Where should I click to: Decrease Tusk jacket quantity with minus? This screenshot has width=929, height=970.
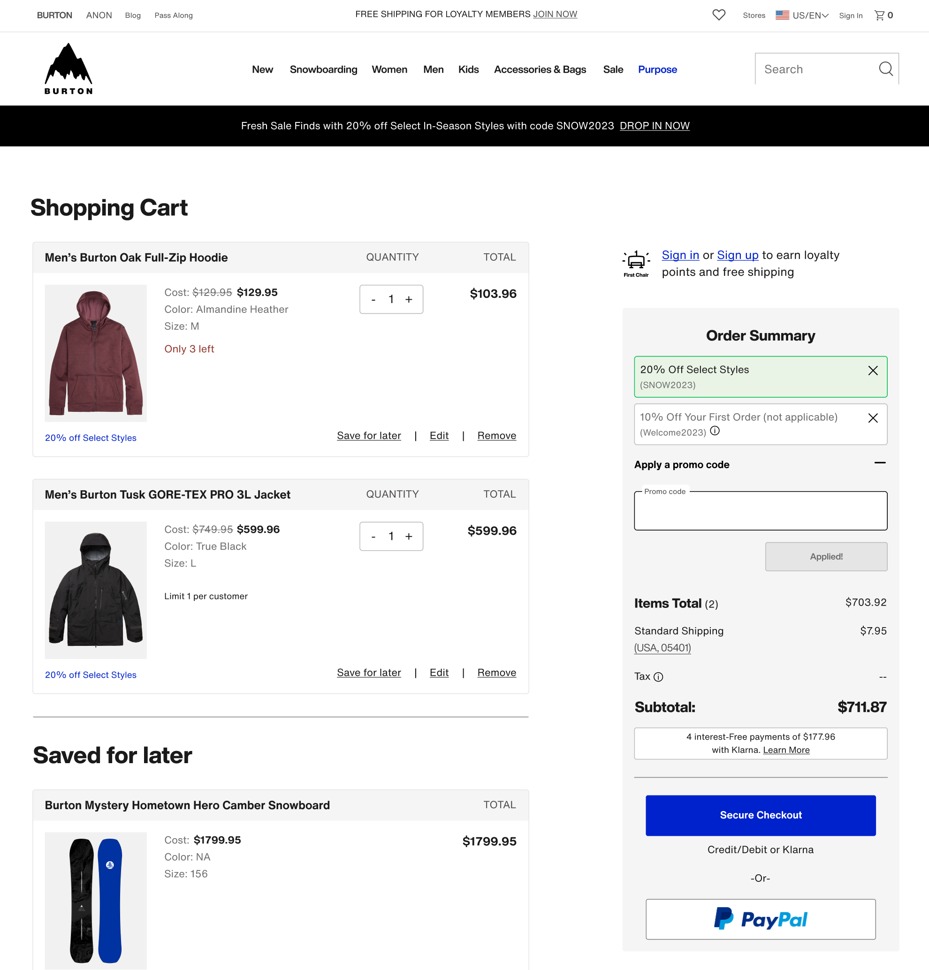pyautogui.click(x=373, y=537)
